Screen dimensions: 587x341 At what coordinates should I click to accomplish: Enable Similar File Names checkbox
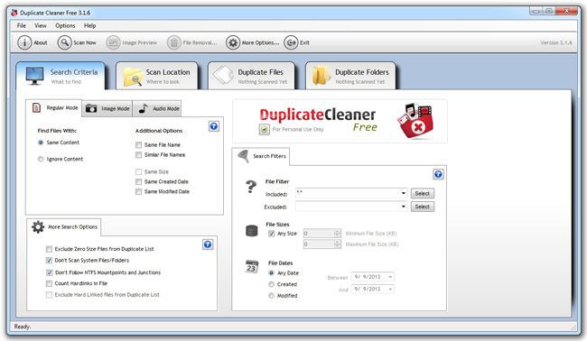[x=138, y=155]
